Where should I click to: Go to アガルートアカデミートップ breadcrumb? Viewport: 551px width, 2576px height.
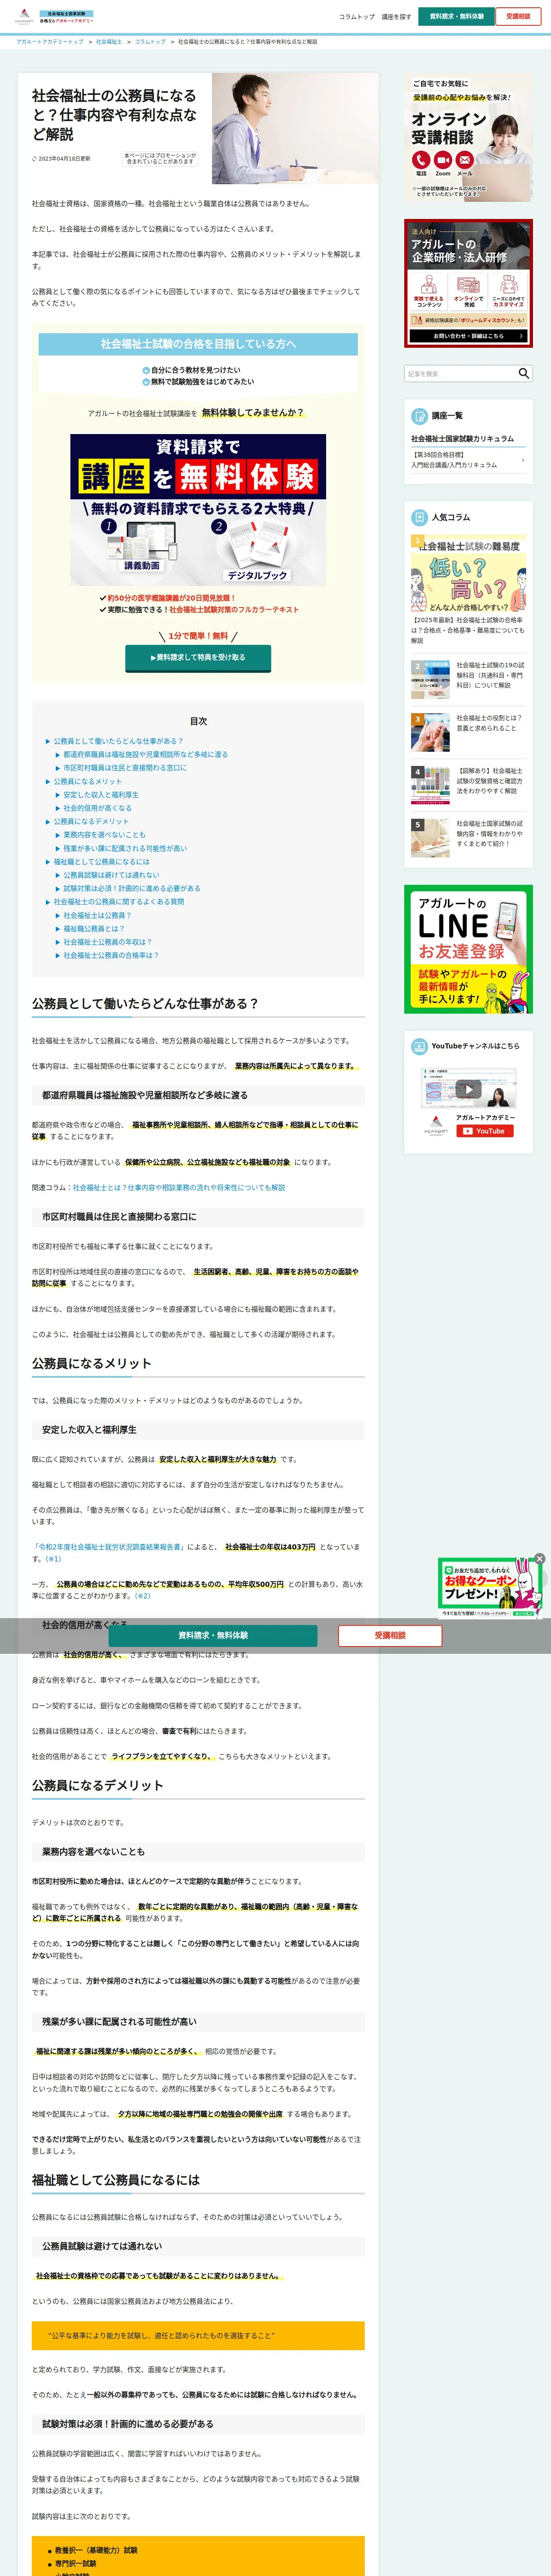coord(50,42)
